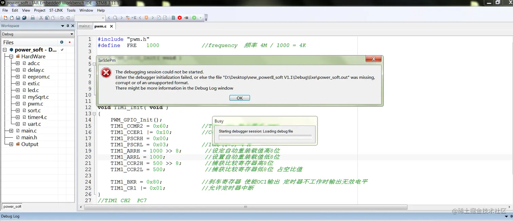The height and width of the screenshot is (221, 513).
Task: Collapse the power_soft project root node
Action: click(5, 50)
